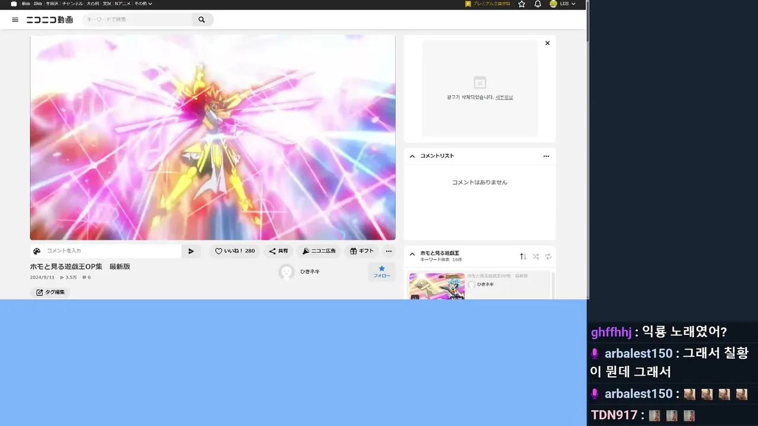Click the premium membership badge icon
Screen dimensions: 758x426
click(468, 4)
